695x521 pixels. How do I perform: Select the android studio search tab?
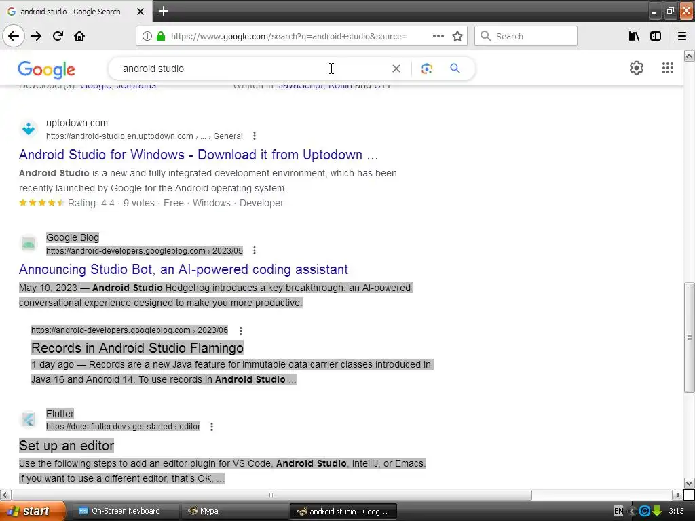pyautogui.click(x=76, y=12)
